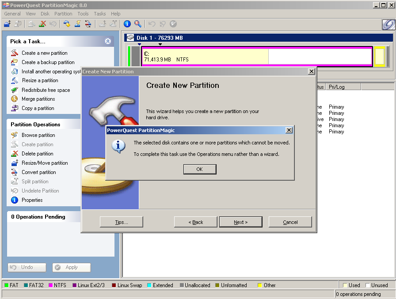Close the PowerQuest PartitionMagic message box
Screen dimensions: 396x299
tap(289, 130)
